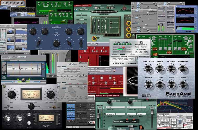Click the compressor OUTPUT knob

[31, 106]
